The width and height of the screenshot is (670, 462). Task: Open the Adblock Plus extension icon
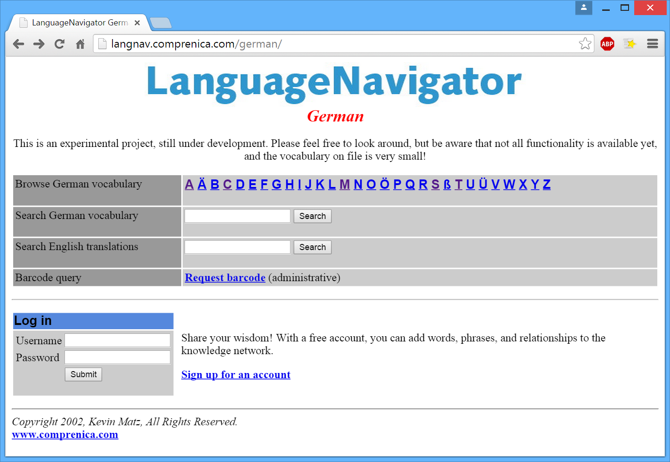pyautogui.click(x=607, y=44)
